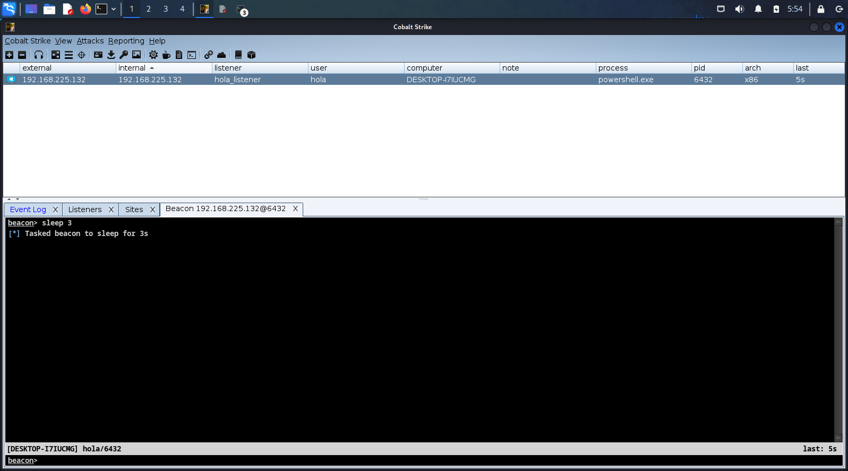Click the clock showing 5:54

click(x=795, y=9)
